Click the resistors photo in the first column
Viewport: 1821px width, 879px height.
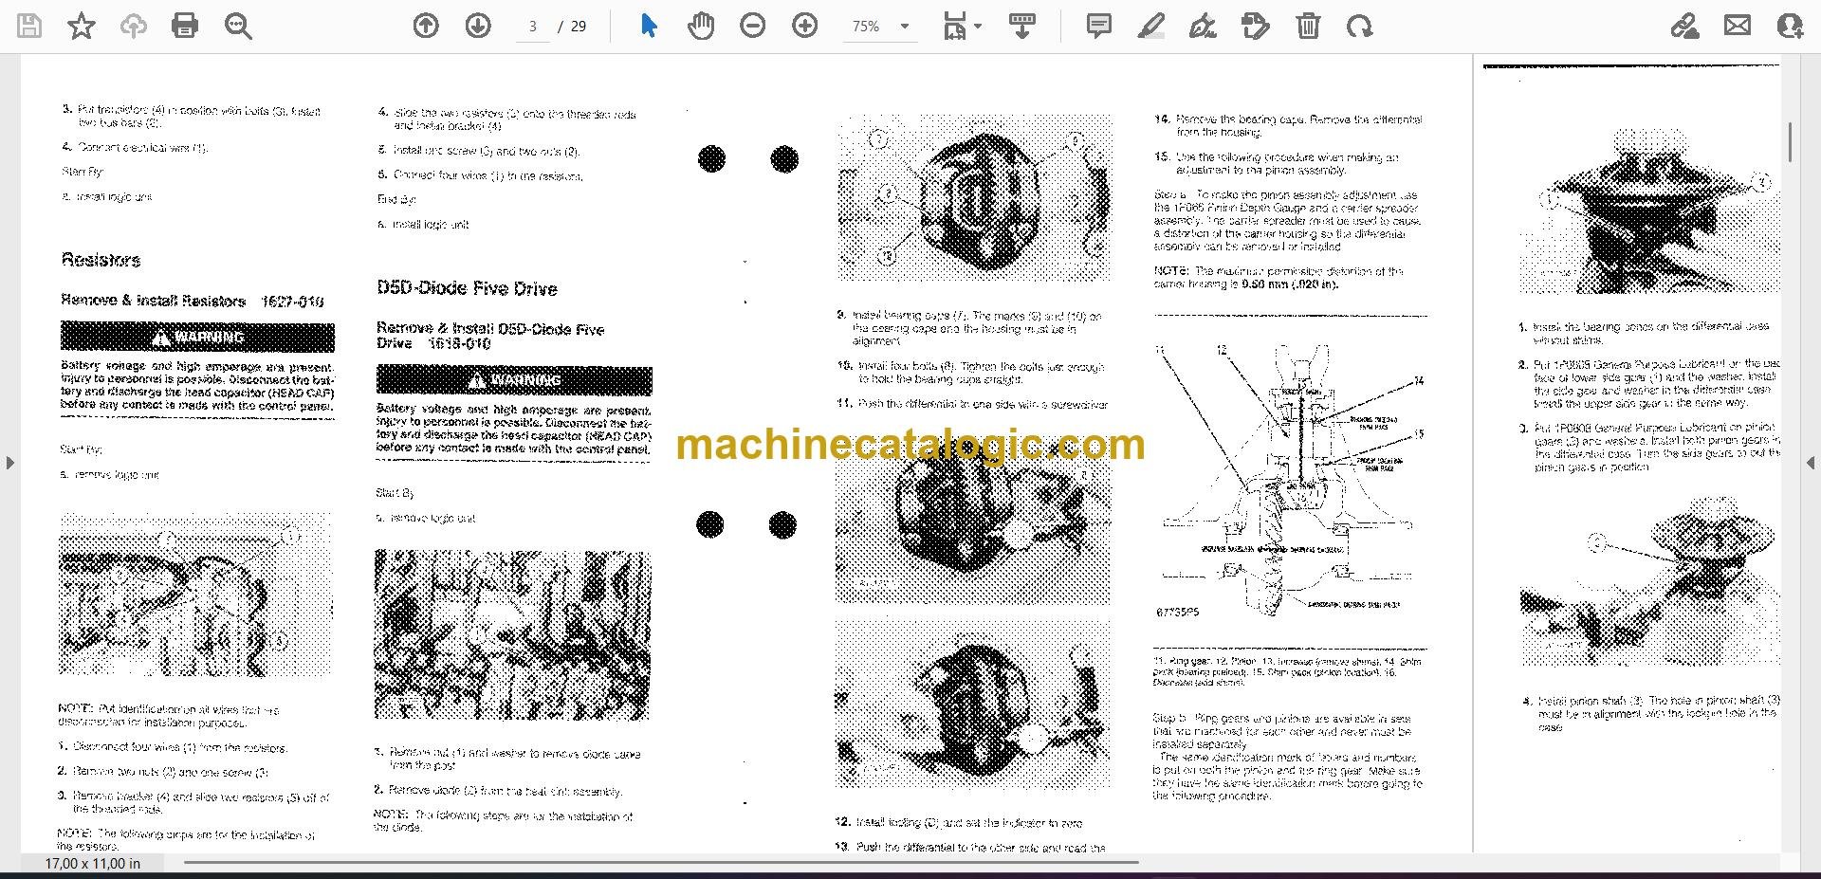click(x=195, y=595)
